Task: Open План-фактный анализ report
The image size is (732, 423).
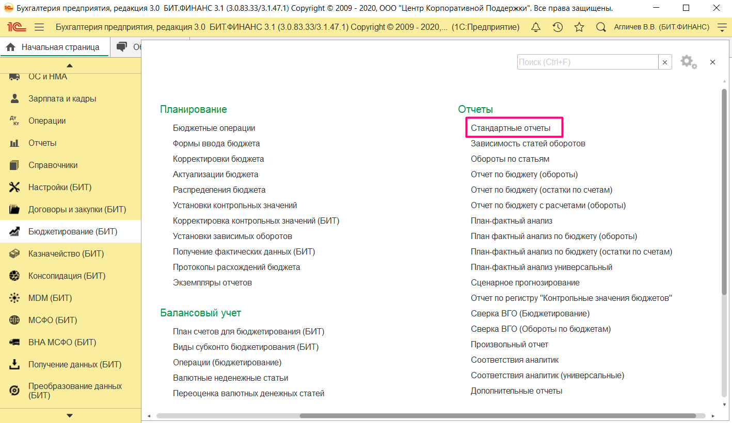Action: click(512, 221)
